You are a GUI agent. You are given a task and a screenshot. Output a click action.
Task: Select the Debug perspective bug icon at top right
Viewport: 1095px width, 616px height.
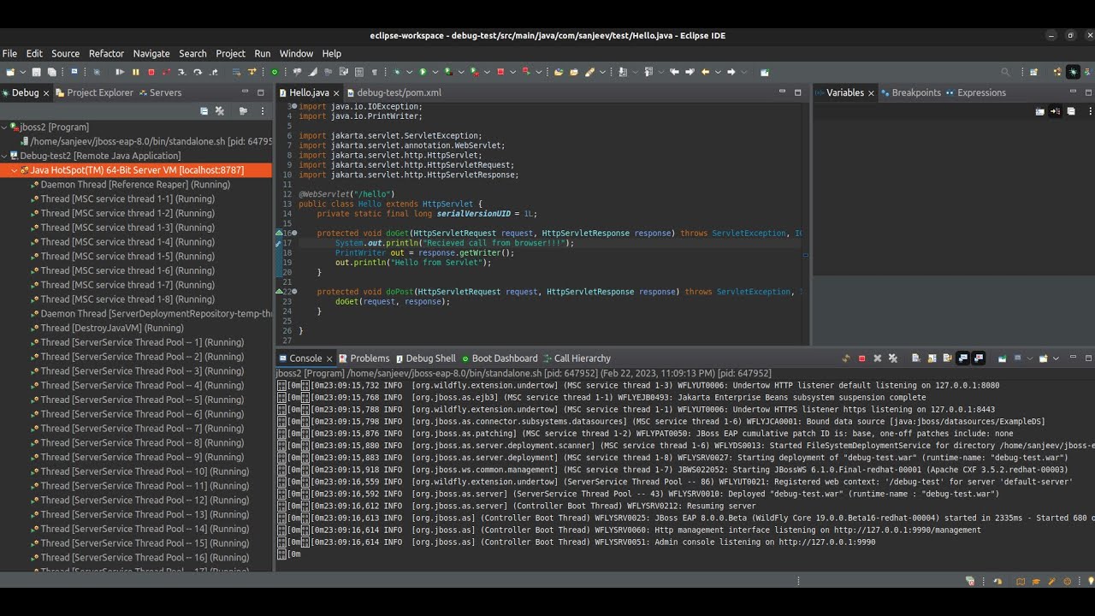pos(1073,72)
